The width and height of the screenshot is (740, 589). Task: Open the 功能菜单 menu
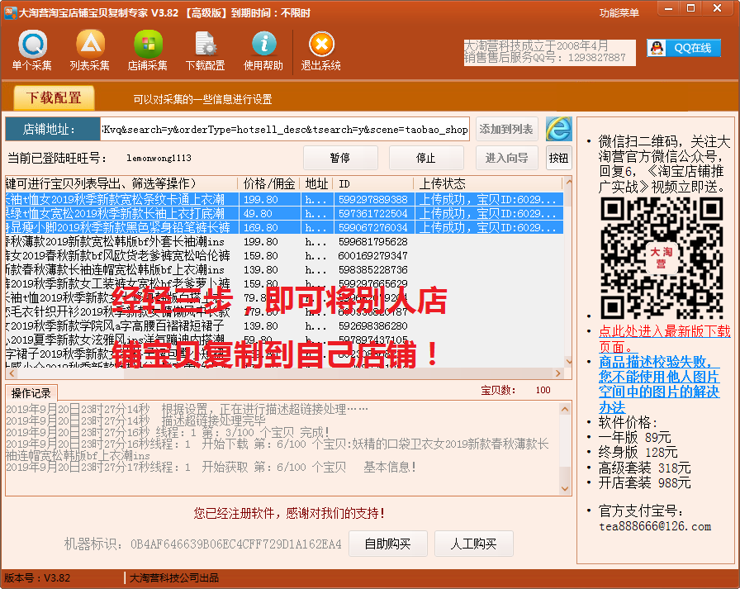click(619, 12)
